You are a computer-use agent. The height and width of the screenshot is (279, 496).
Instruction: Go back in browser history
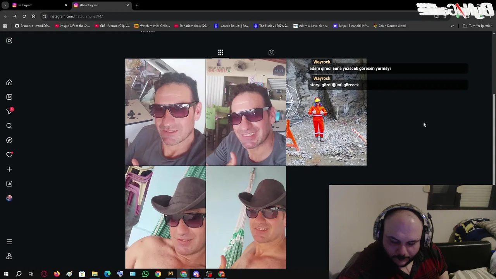[5, 16]
